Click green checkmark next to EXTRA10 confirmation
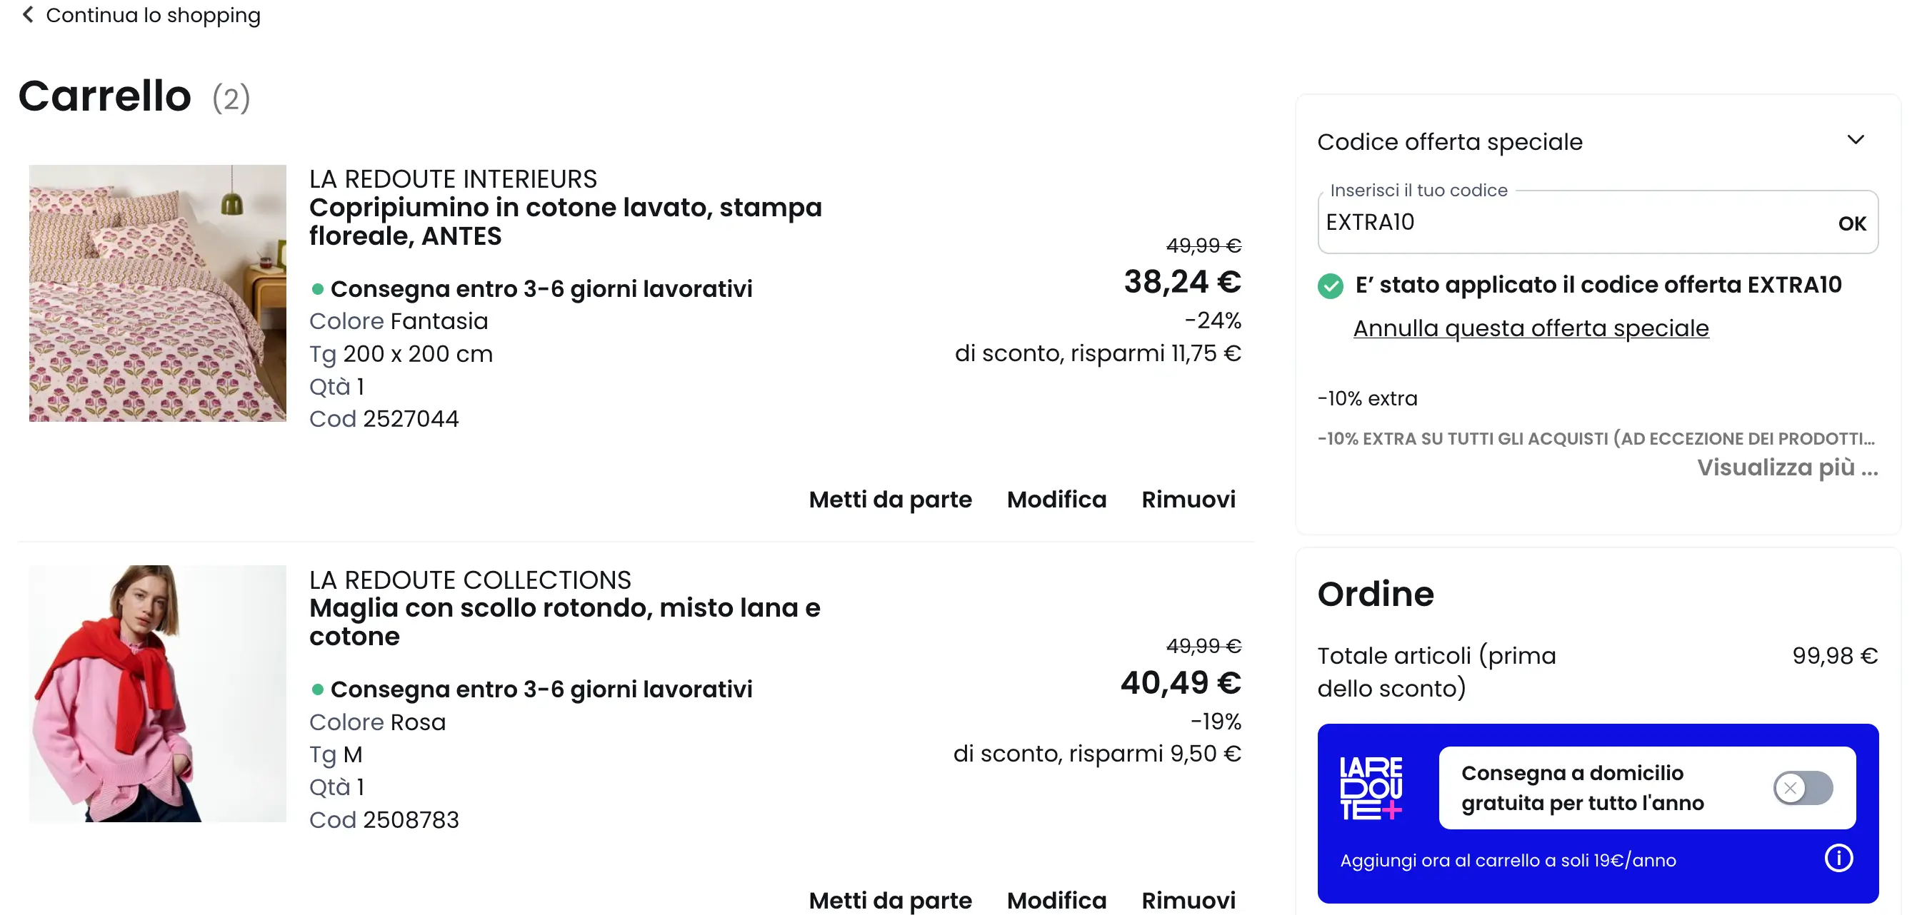Viewport: 1917px width, 915px height. 1331,285
